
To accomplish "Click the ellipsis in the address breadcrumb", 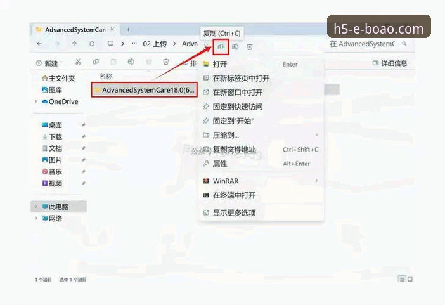I will (134, 44).
